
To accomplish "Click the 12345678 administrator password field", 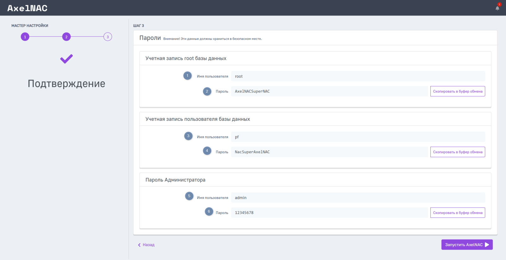I will point(329,213).
